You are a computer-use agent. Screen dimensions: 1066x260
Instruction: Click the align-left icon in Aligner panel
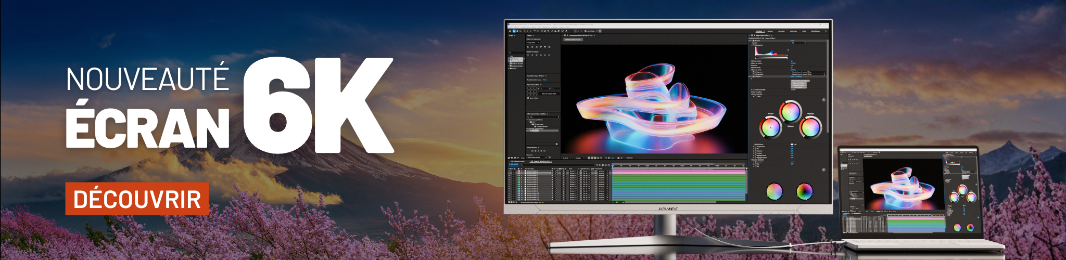(x=528, y=47)
